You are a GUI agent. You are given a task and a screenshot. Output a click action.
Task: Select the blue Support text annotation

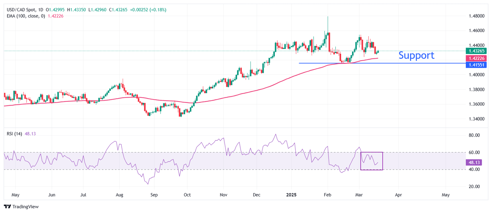[416, 55]
